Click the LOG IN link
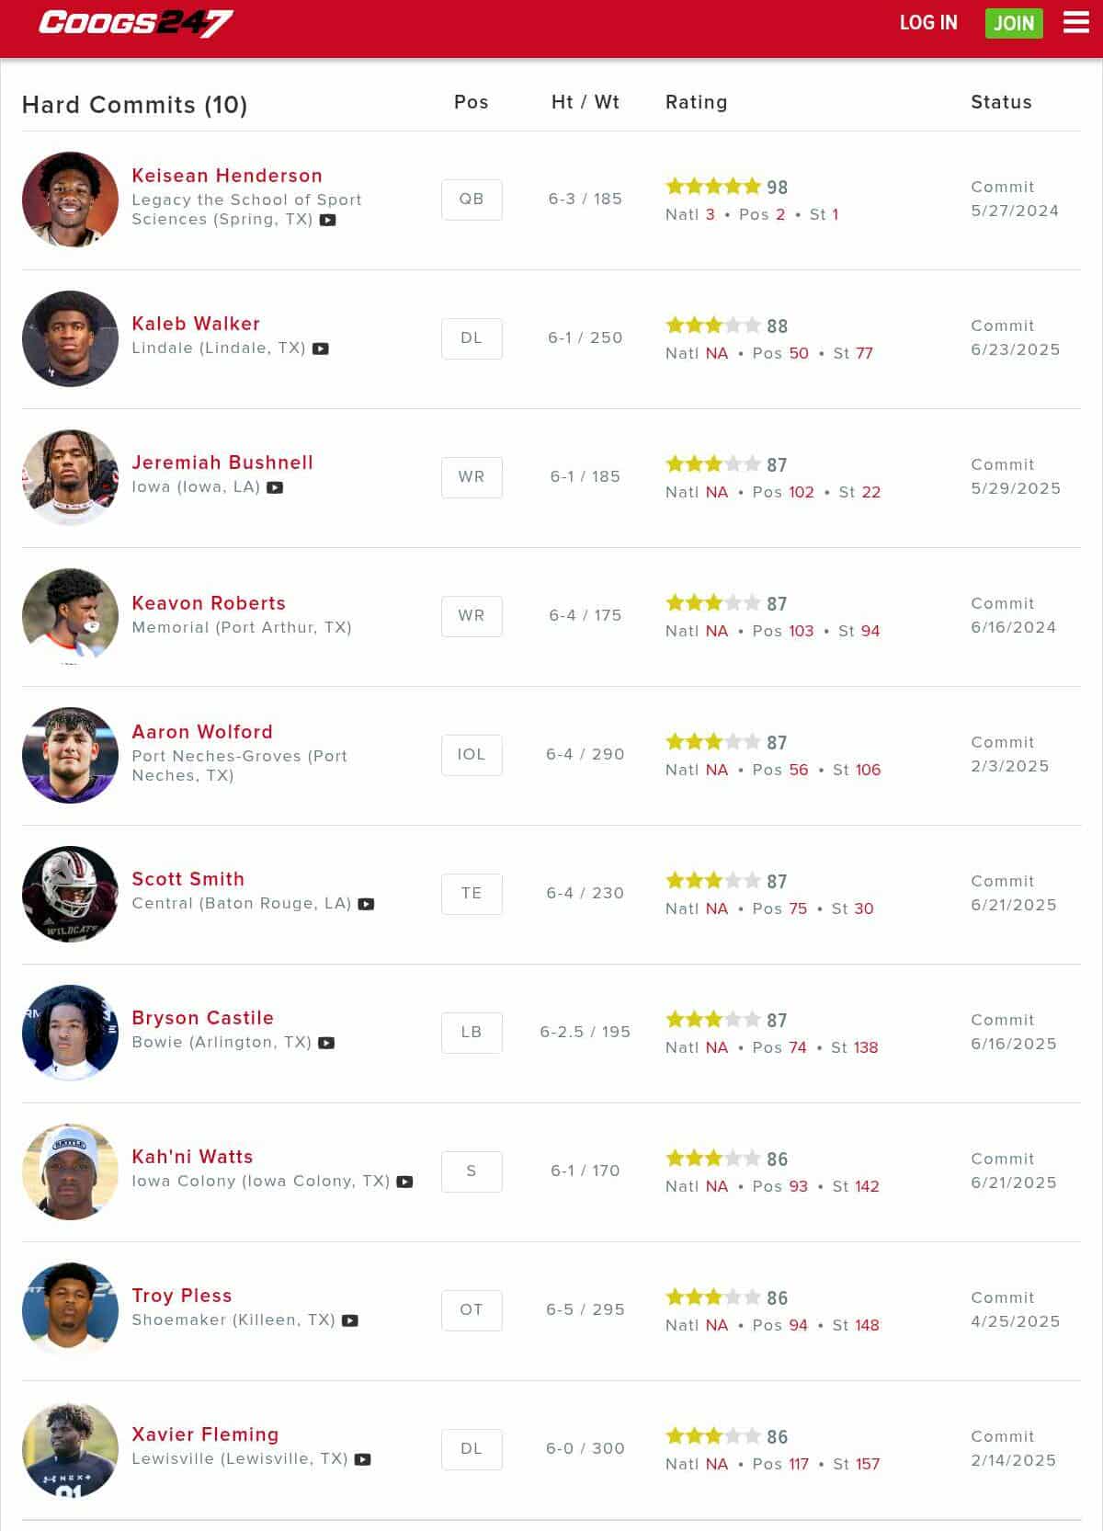 point(928,23)
